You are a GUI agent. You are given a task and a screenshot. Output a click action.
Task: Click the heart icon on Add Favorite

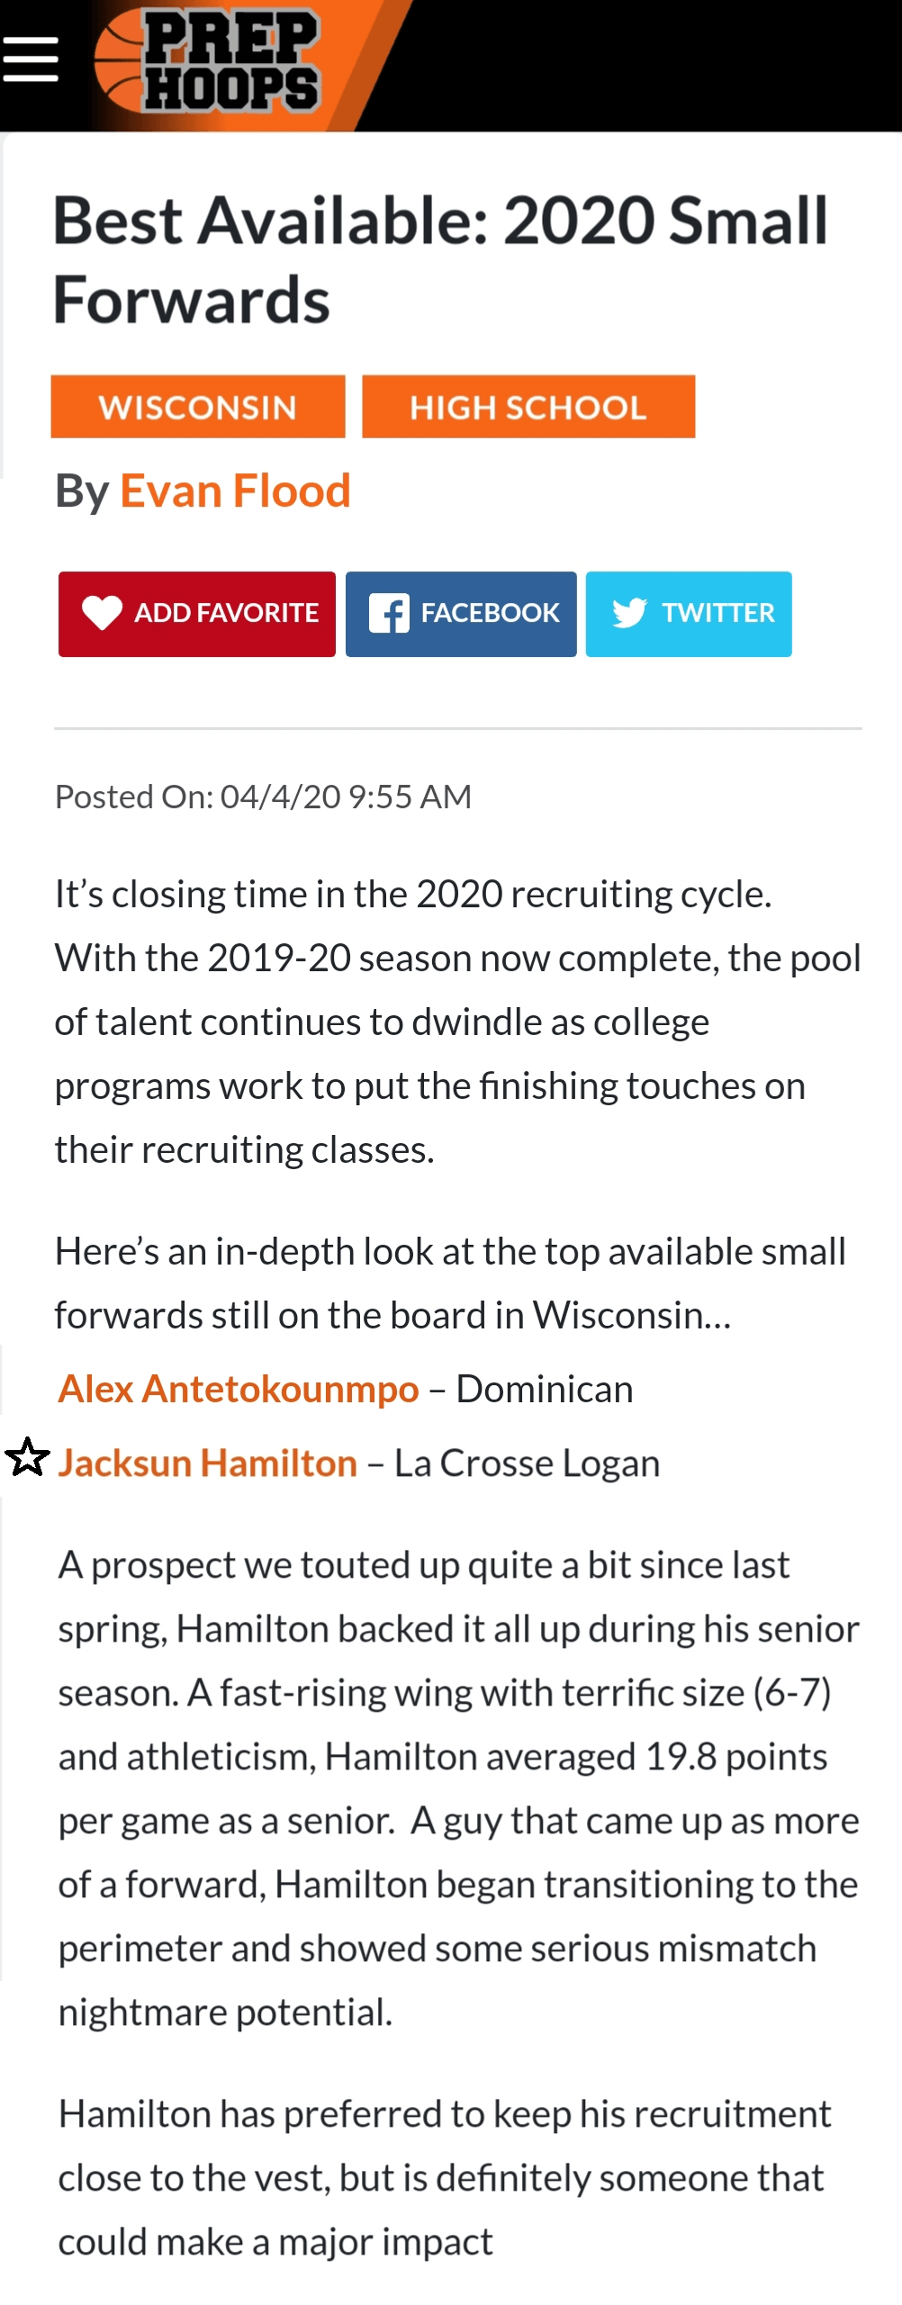102,613
